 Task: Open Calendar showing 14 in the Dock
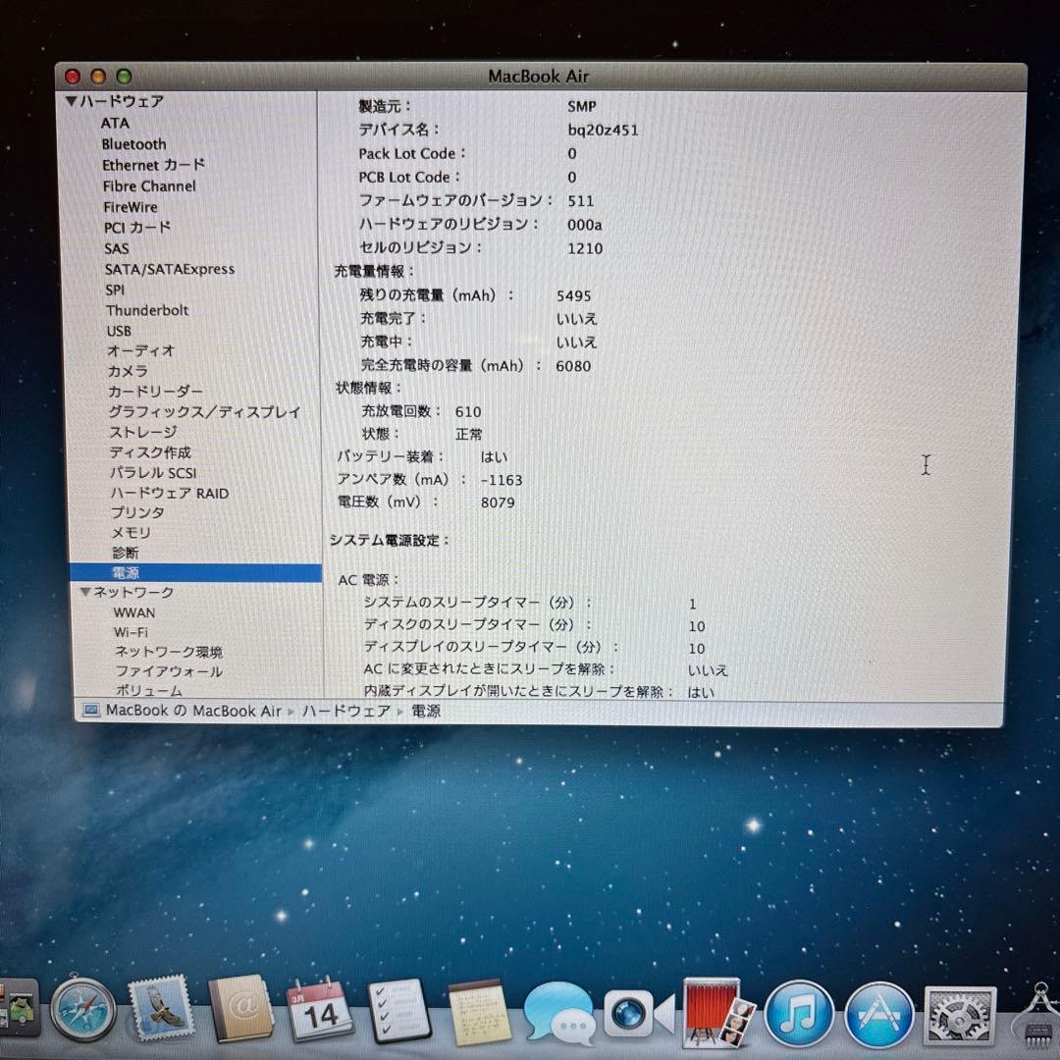[319, 1009]
